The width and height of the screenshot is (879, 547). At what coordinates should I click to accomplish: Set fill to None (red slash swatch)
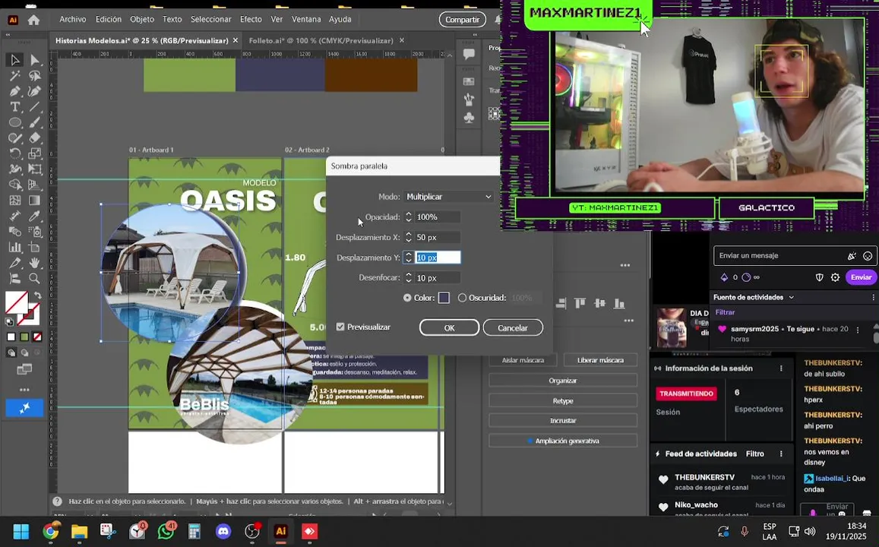[x=37, y=337]
